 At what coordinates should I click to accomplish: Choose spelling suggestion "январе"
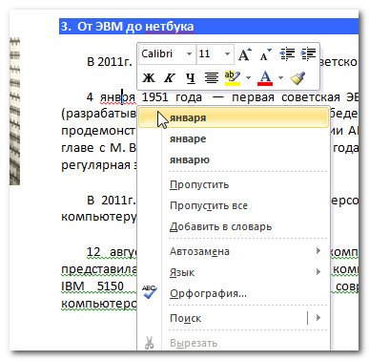(234, 138)
